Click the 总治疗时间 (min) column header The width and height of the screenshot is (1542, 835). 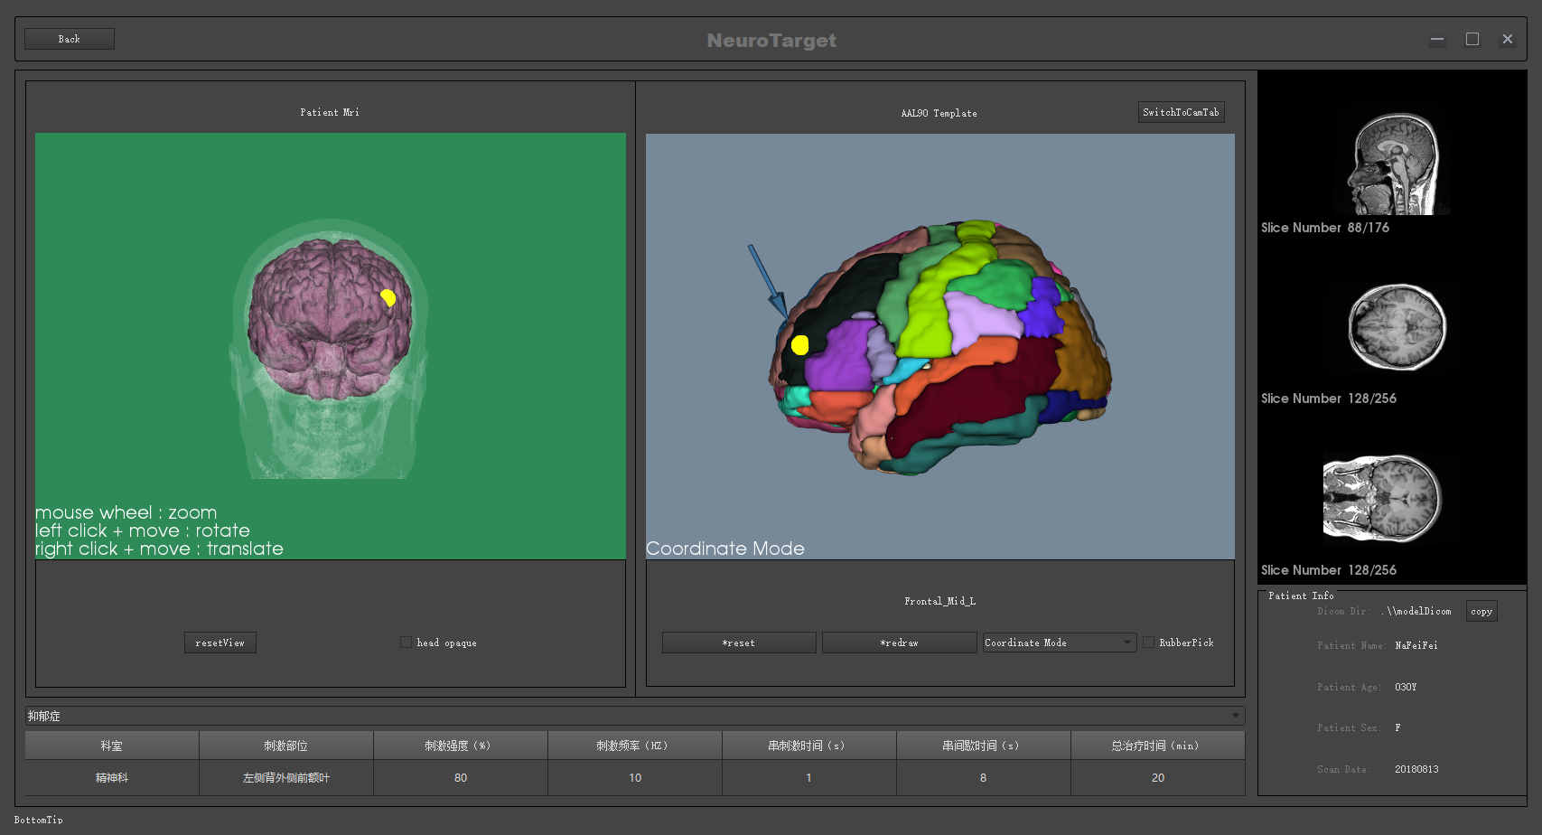pyautogui.click(x=1158, y=746)
